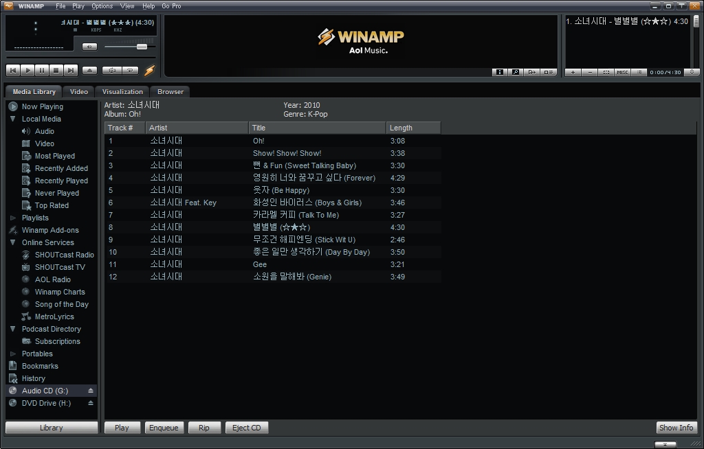Open AOL Radio service
Screen dimensions: 704x449
coord(52,279)
